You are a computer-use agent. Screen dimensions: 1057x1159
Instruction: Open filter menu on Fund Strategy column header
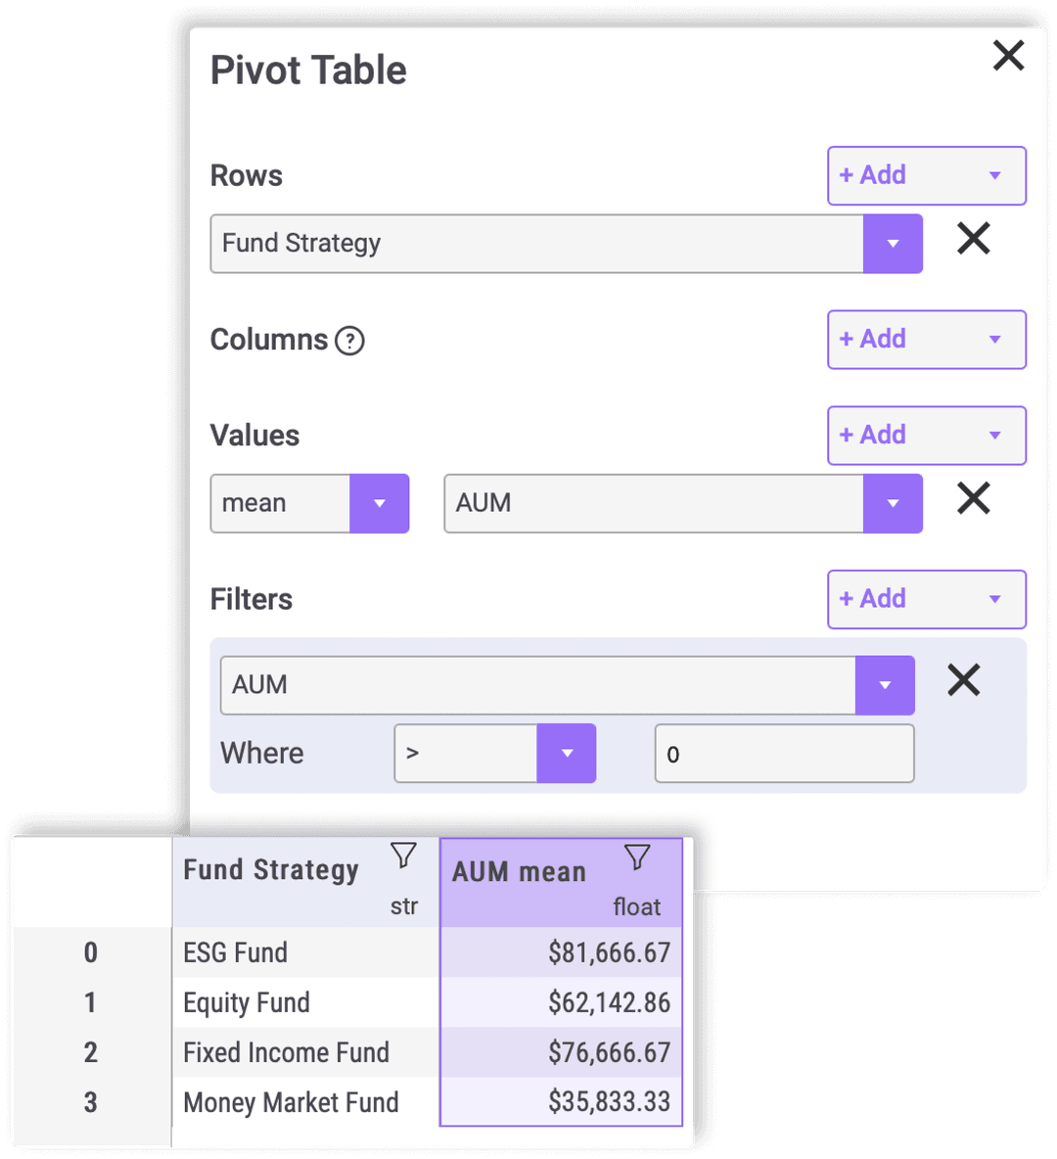click(404, 855)
